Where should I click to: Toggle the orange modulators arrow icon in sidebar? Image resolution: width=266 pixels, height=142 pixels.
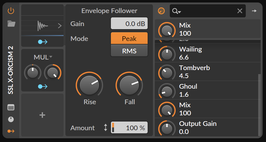click(x=11, y=131)
